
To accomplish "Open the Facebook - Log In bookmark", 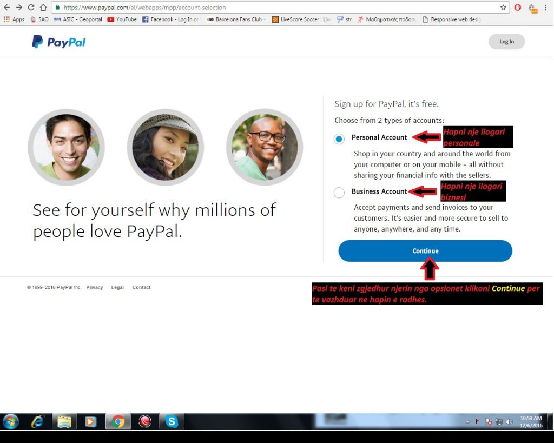I will click(171, 19).
